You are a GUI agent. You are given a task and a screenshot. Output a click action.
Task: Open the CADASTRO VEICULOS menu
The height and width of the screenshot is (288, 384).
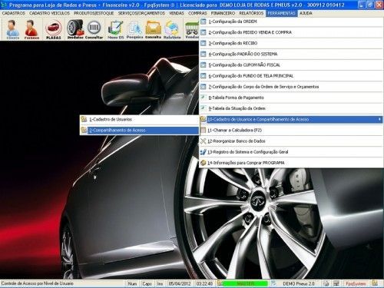(49, 13)
